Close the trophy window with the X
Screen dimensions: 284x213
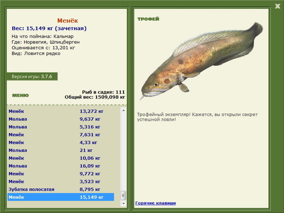click(277, 6)
